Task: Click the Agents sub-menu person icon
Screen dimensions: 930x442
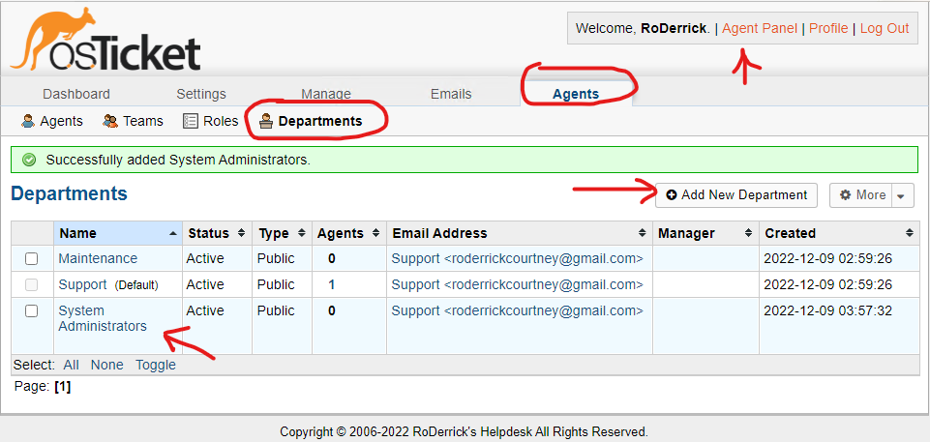Action: click(27, 122)
